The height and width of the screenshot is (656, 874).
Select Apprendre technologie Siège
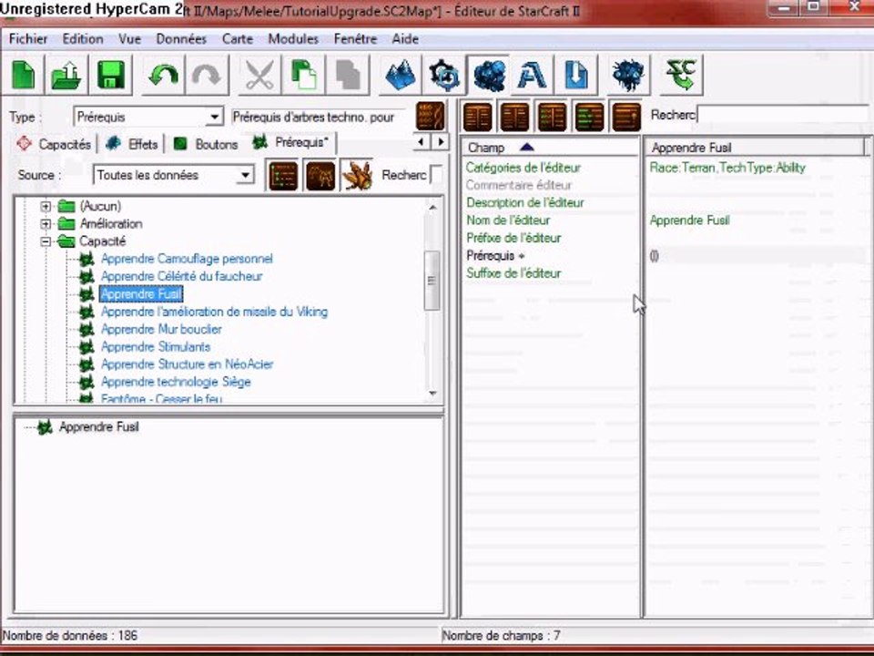pos(176,382)
